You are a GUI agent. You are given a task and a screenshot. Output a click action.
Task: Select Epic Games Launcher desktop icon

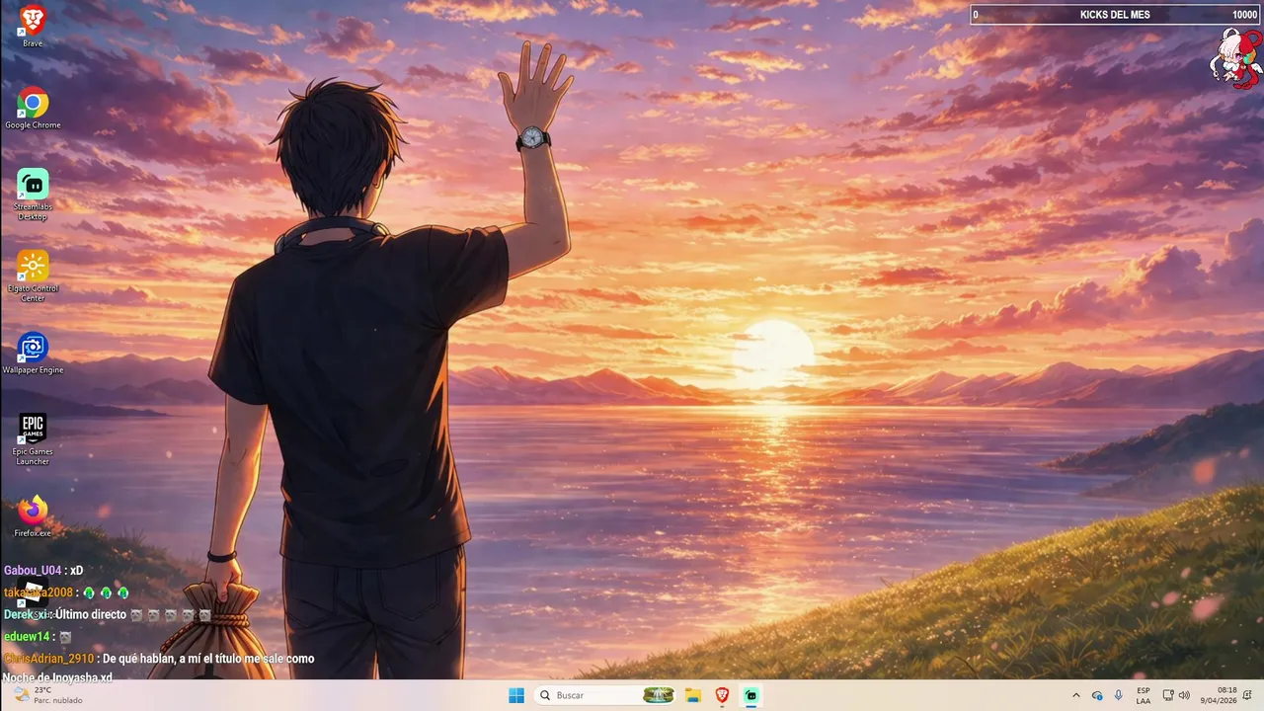coord(33,438)
